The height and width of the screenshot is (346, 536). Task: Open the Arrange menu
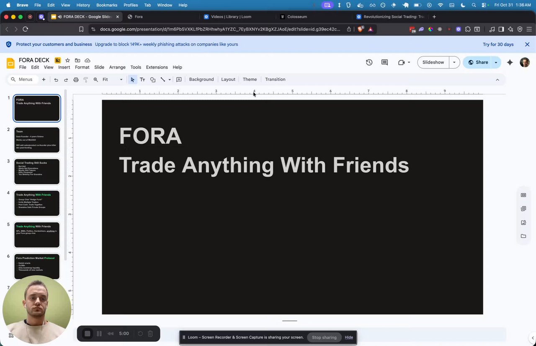tap(117, 67)
